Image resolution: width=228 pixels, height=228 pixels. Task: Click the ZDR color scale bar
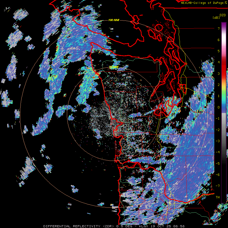(224, 112)
